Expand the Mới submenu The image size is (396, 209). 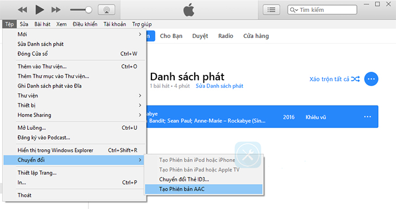(74, 34)
